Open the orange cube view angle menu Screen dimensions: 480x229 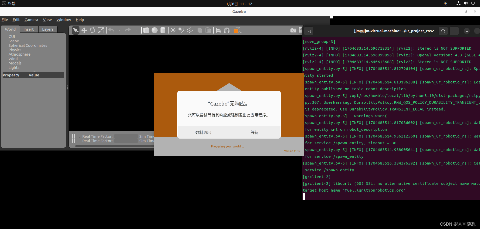[238, 30]
